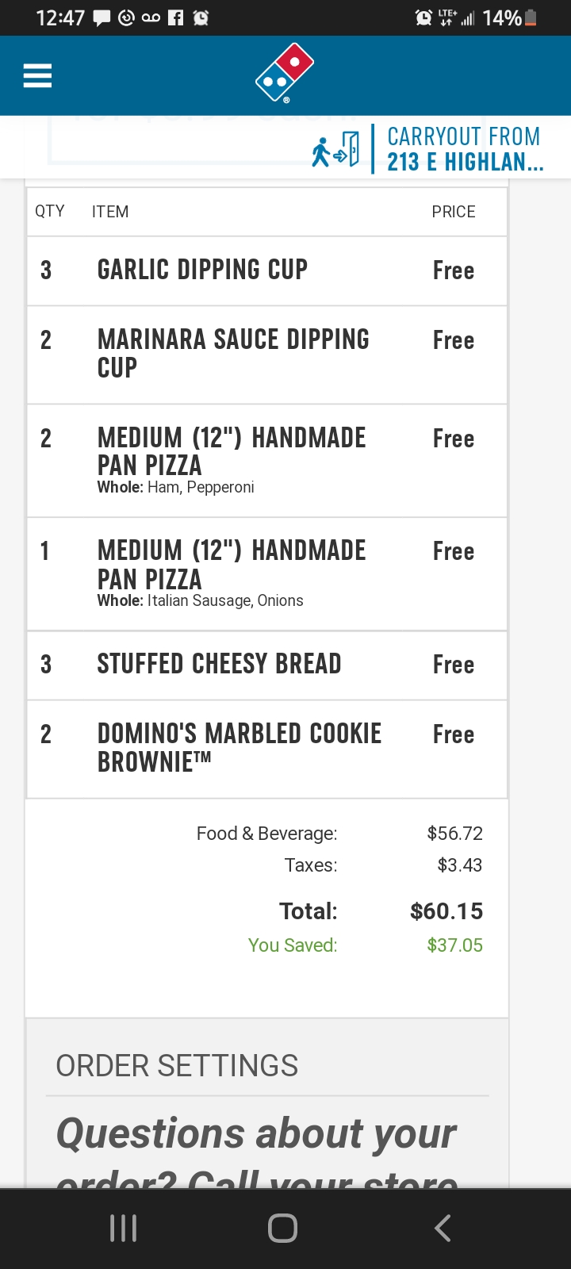Open Carryout From 213 E Highlan store link

tap(465, 149)
